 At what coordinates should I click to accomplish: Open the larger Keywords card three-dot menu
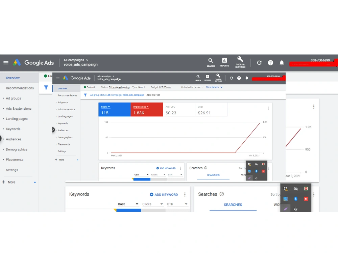[185, 195]
